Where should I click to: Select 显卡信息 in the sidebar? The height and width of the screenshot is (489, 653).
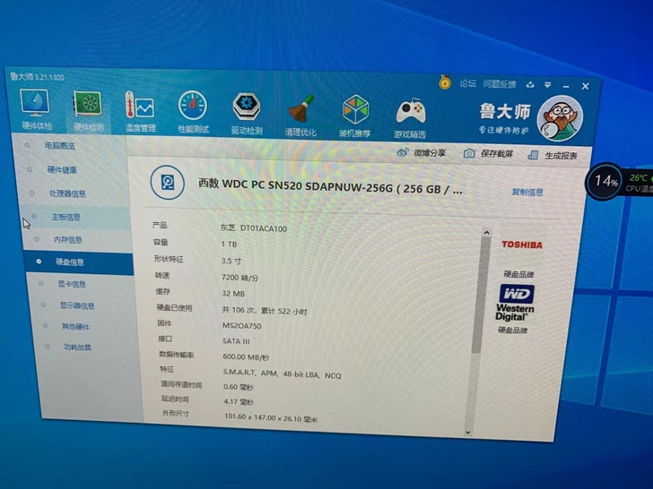coord(72,284)
